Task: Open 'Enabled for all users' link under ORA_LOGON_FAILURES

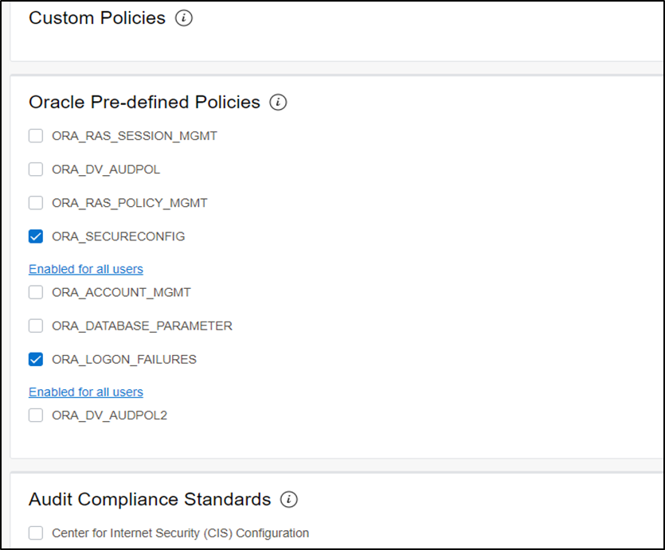Action: (x=86, y=392)
